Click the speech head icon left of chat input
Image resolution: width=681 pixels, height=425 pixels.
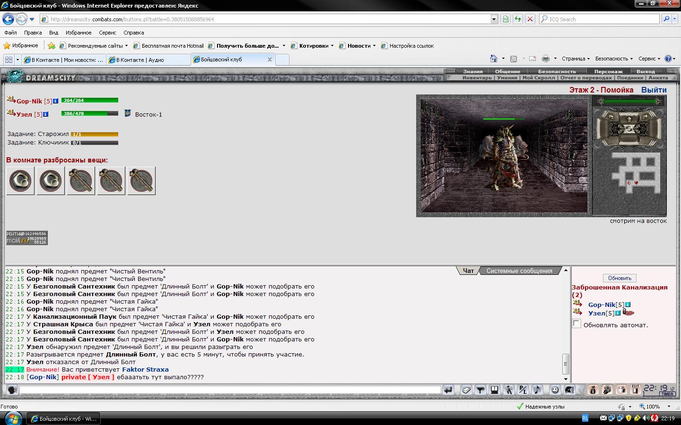coord(12,390)
